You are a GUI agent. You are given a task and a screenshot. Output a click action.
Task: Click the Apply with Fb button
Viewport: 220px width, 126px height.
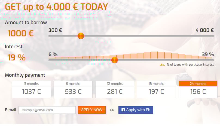pyautogui.click(x=136, y=110)
